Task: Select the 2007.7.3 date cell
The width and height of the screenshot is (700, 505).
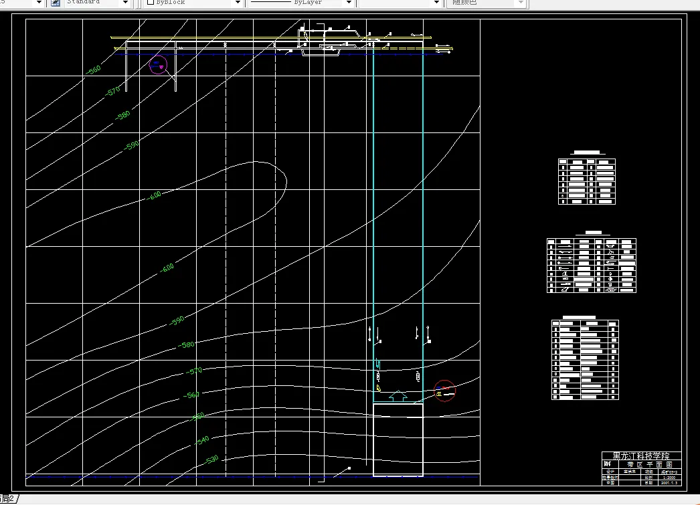Action: point(669,483)
